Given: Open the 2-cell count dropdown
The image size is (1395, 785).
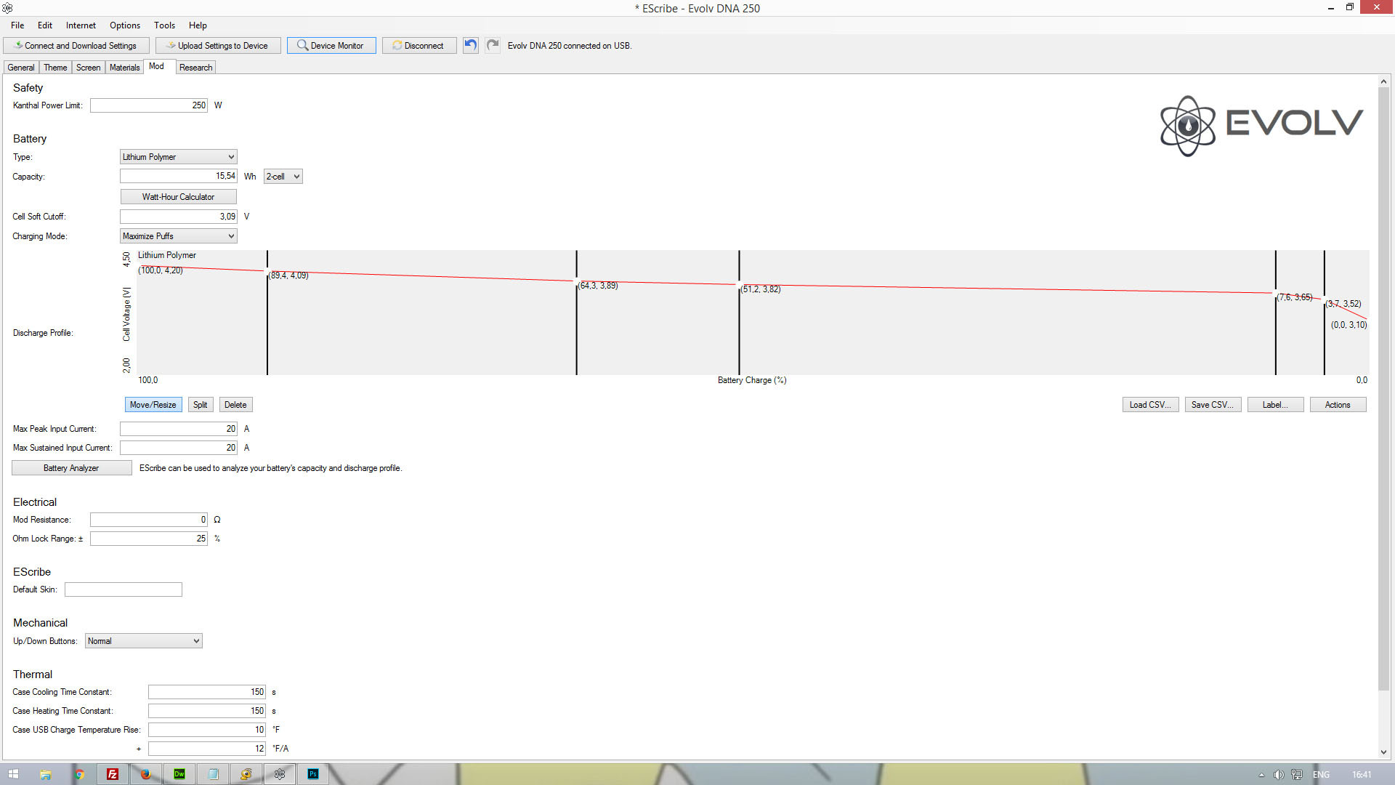Looking at the screenshot, I should pyautogui.click(x=283, y=177).
